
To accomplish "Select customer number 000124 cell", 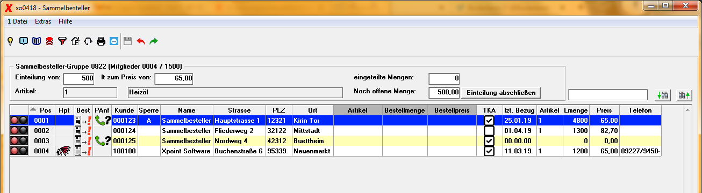I will [x=124, y=131].
